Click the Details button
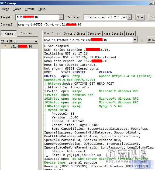155x170 pixels. tap(151, 40)
